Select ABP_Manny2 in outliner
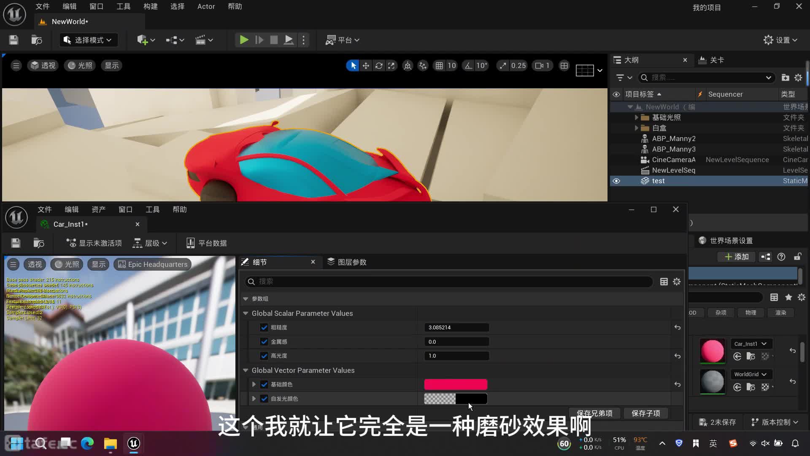This screenshot has height=456, width=810. pos(674,138)
